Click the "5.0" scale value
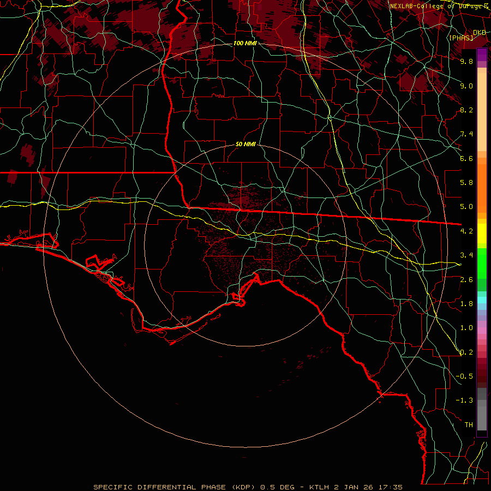Screen dimensions: 491x491 [x=466, y=207]
